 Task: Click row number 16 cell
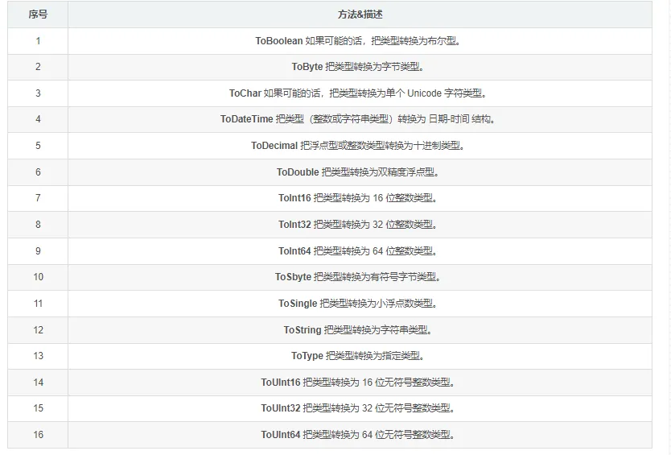38,435
